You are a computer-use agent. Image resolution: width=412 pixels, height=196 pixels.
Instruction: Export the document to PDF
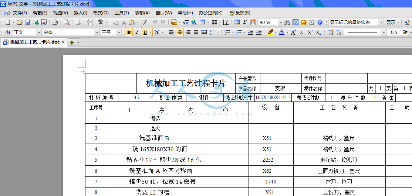pyautogui.click(x=44, y=22)
